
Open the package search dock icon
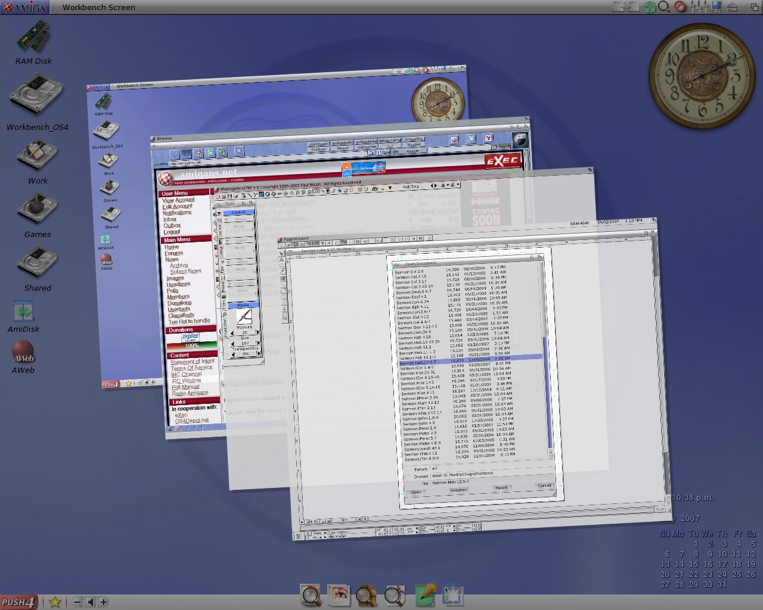click(x=367, y=595)
